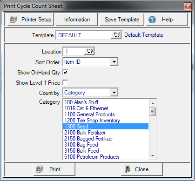Image resolution: width=195 pixels, height=181 pixels.
Task: Open the Sort Order dropdown arrow
Action: (114, 62)
